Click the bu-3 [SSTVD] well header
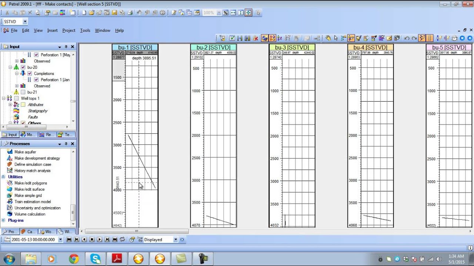 (292, 47)
